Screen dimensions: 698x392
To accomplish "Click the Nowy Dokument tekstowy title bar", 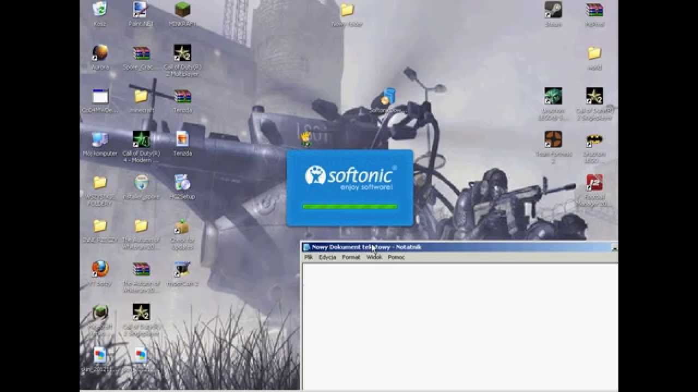I will coord(460,247).
